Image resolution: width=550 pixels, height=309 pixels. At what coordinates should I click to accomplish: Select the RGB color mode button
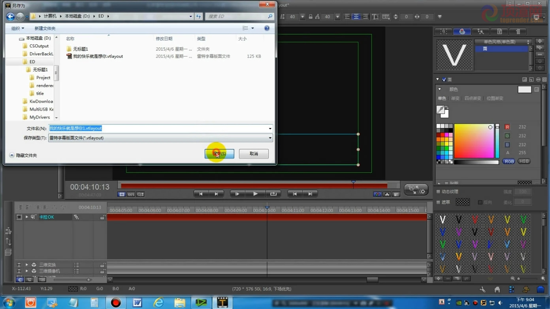[x=509, y=161]
